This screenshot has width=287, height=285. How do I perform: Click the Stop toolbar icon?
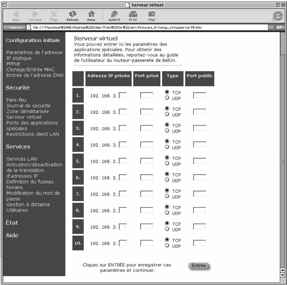pos(54,14)
